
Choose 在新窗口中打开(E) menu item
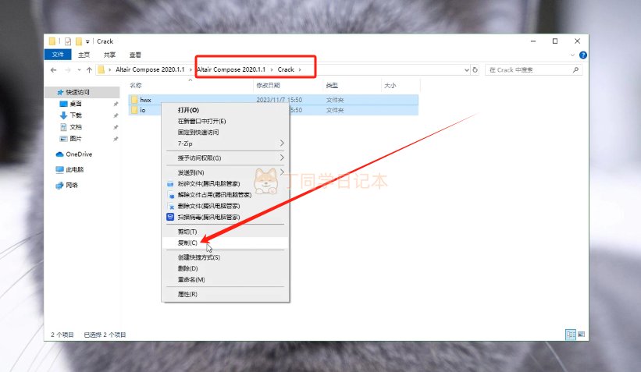(x=226, y=122)
